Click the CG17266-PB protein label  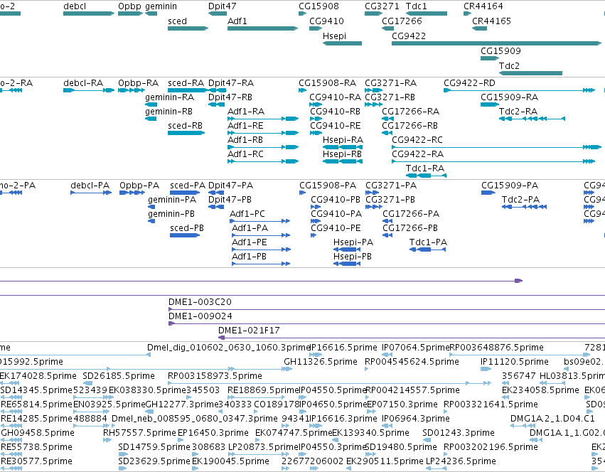tap(410, 228)
